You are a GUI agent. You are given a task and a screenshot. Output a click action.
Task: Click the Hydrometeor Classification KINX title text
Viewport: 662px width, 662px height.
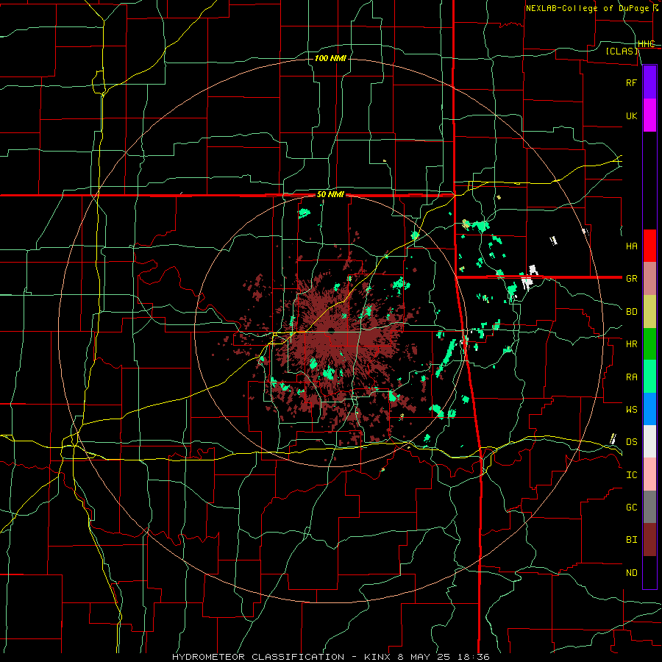click(x=330, y=657)
